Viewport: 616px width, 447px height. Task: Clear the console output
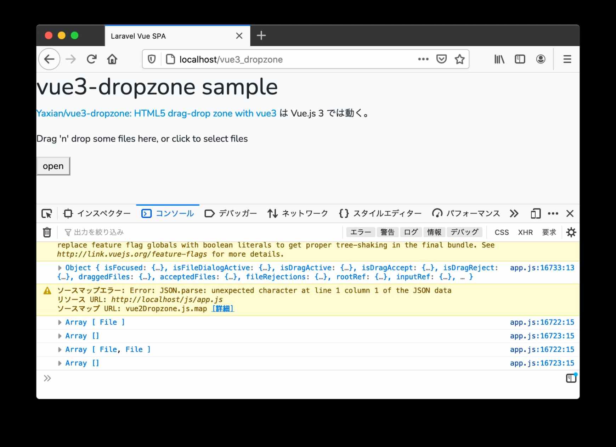(x=46, y=232)
